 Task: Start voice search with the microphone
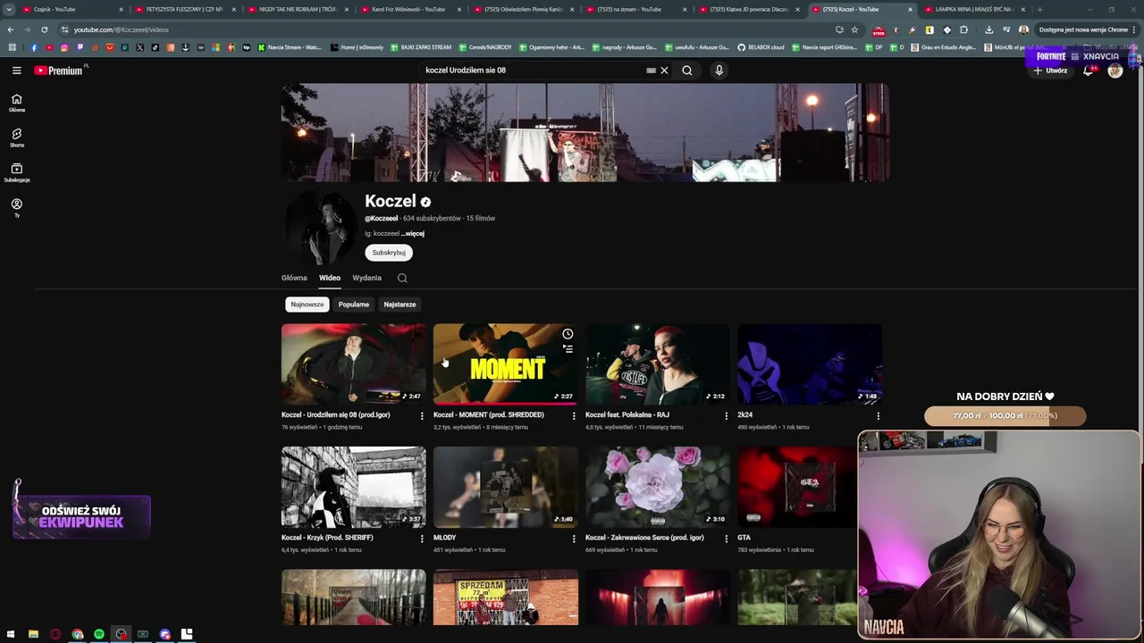coord(719,71)
